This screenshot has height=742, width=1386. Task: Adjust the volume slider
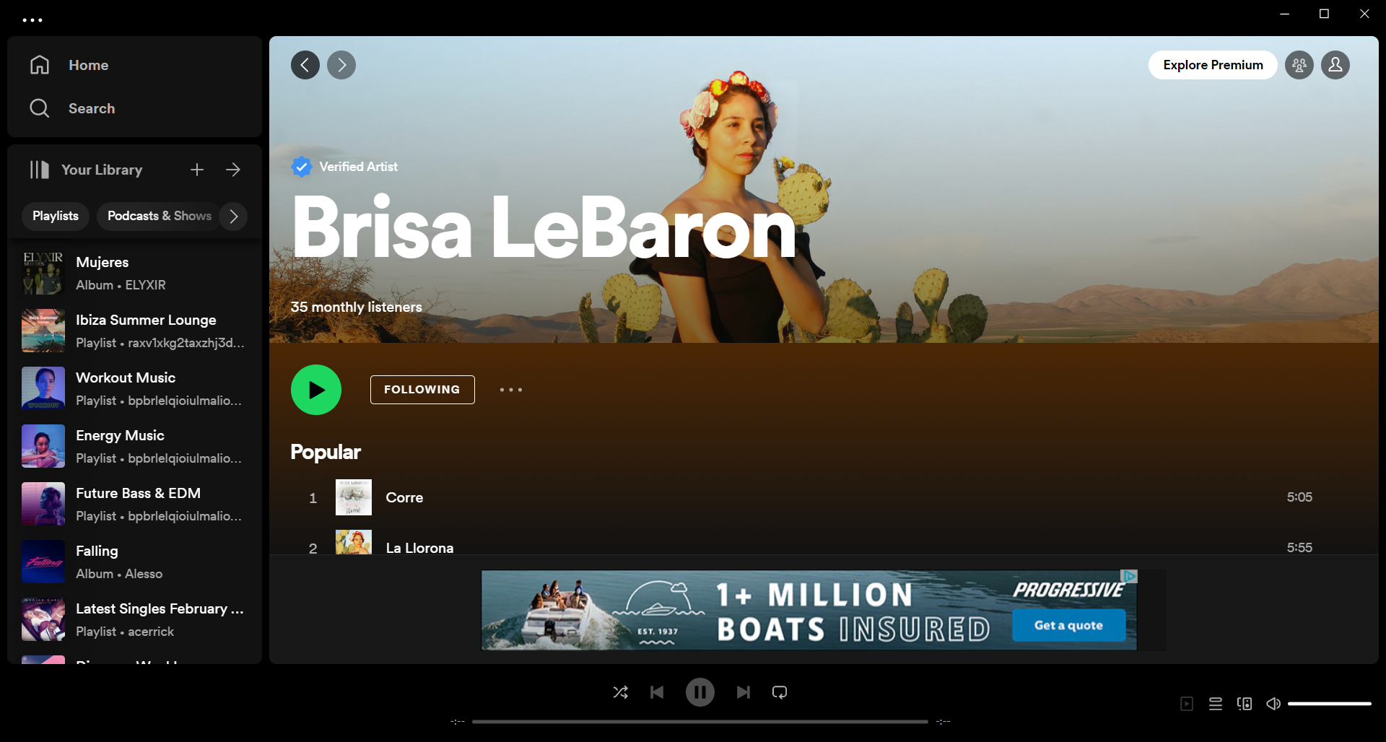(1329, 704)
